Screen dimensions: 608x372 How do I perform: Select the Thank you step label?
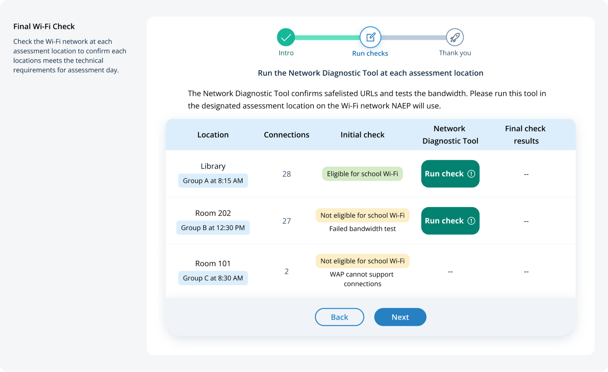tap(455, 53)
